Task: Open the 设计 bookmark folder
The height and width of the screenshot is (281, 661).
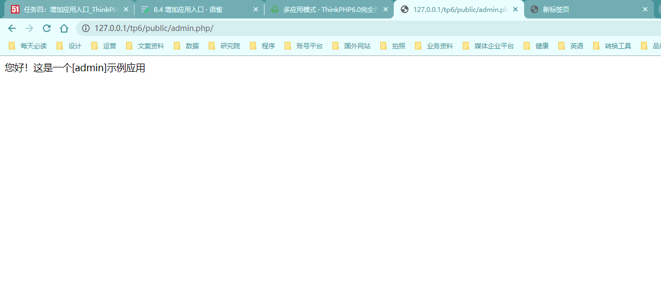Action: pyautogui.click(x=69, y=46)
